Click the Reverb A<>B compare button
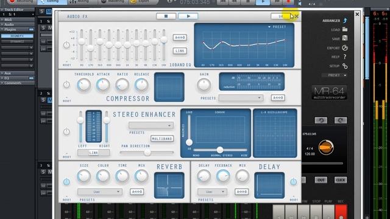 136,192
